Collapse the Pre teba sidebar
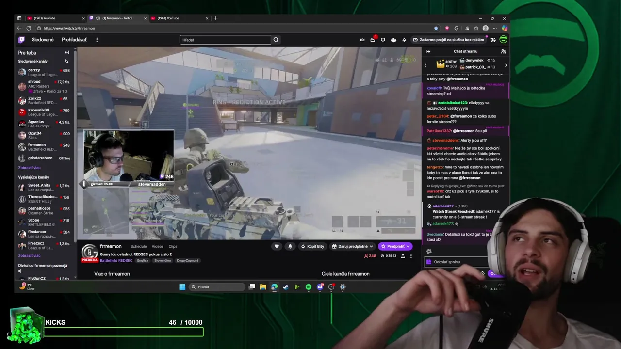This screenshot has height=349, width=621. coord(67,52)
